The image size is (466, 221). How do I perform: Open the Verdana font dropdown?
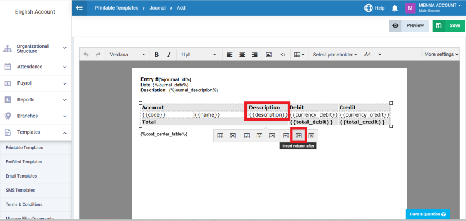[x=127, y=55]
